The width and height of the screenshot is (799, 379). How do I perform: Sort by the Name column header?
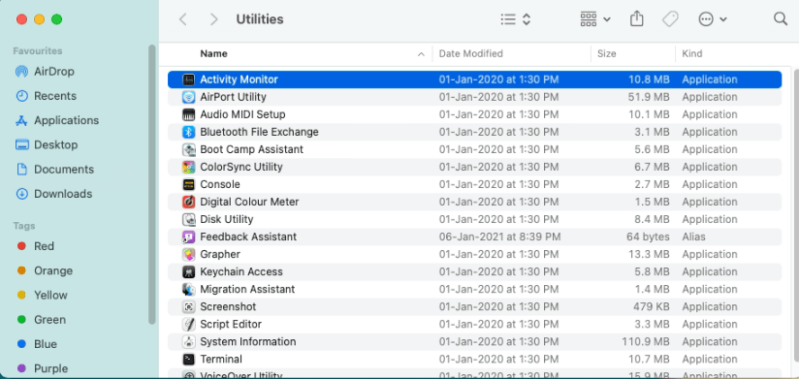click(x=213, y=53)
